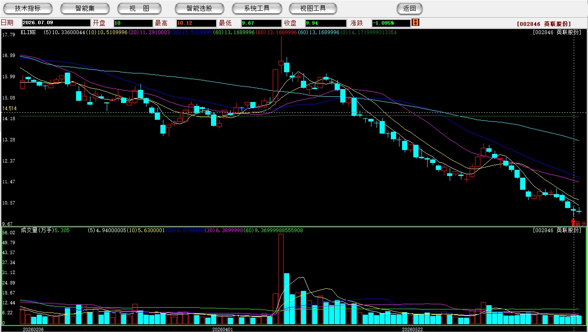Open the 智能选股 stock picker button
The height and width of the screenshot is (332, 588).
coord(199,8)
